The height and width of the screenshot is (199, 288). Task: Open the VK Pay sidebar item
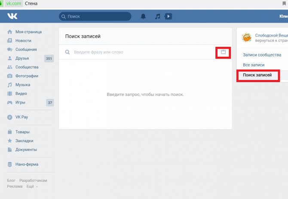click(x=21, y=117)
